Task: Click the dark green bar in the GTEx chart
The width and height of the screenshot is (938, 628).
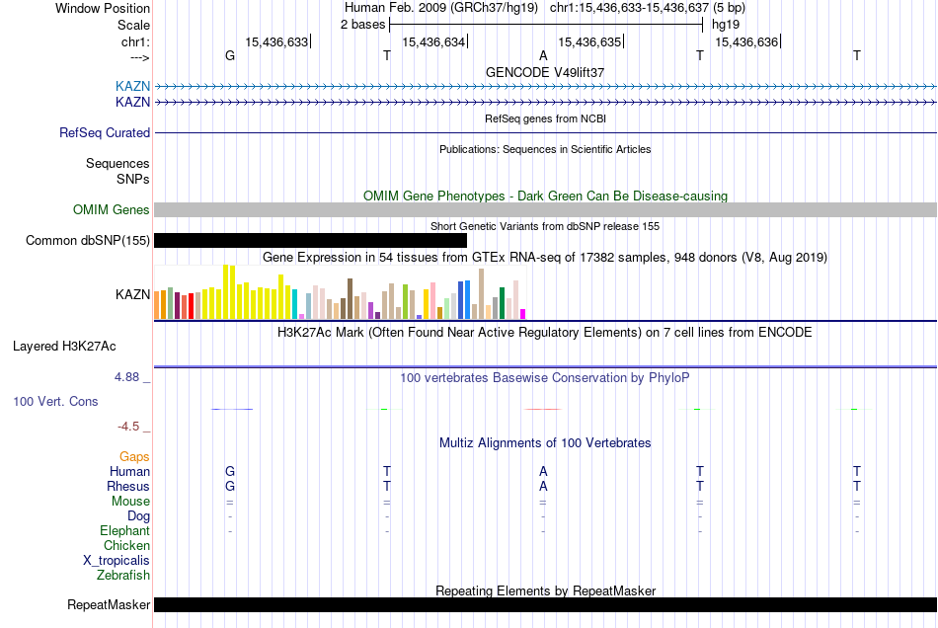Action: click(502, 302)
